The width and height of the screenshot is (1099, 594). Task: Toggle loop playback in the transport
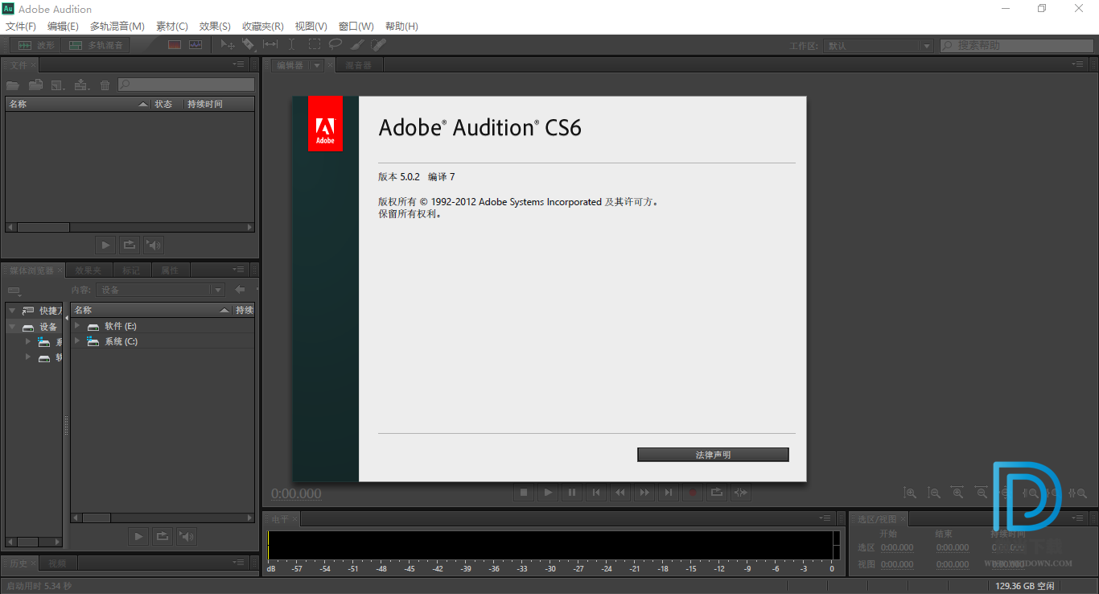pyautogui.click(x=717, y=493)
